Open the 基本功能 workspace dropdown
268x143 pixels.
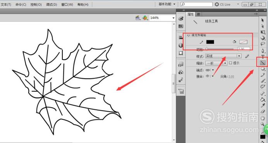tap(167, 4)
